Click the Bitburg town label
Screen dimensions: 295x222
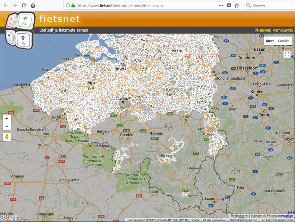point(235,171)
